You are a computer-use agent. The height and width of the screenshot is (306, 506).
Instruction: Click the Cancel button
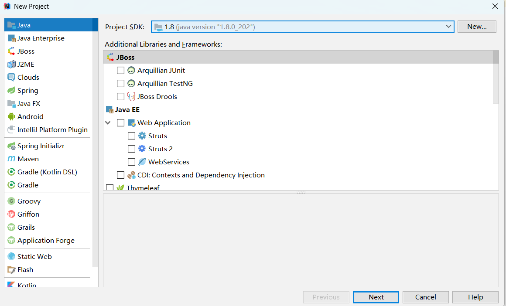tap(425, 297)
